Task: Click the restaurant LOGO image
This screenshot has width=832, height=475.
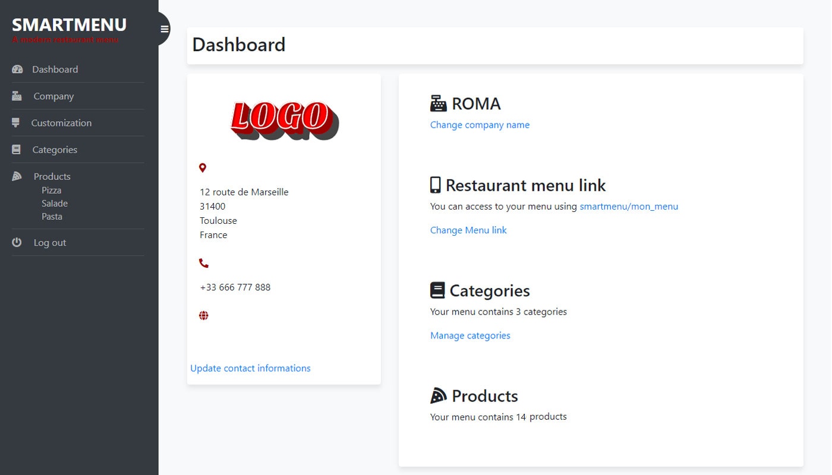Action: 283,121
